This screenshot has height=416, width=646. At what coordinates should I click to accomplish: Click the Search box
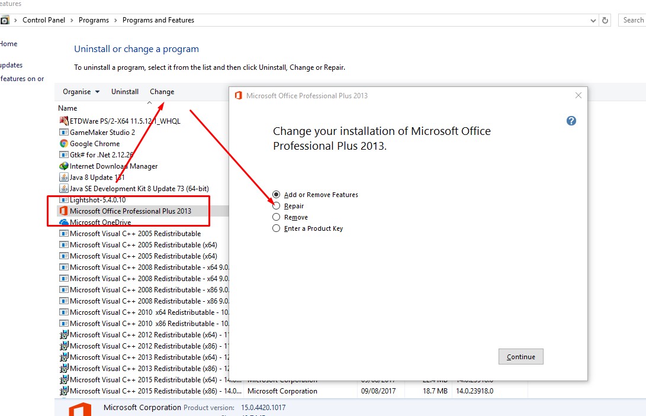632,20
